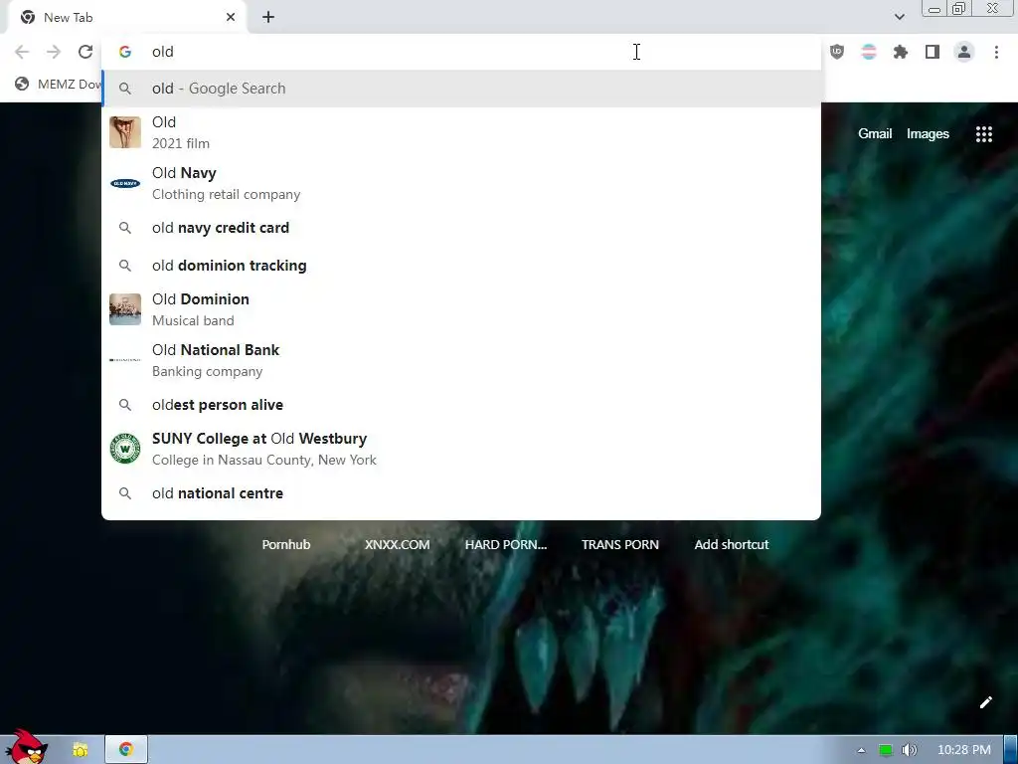The height and width of the screenshot is (764, 1018).
Task: Open the pink-blue striped extension icon
Action: click(869, 52)
